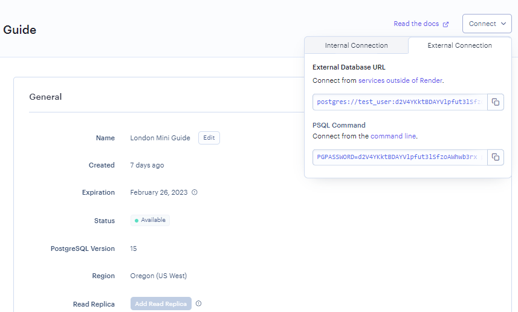Follow the 'services outside of Render' link

click(x=400, y=80)
